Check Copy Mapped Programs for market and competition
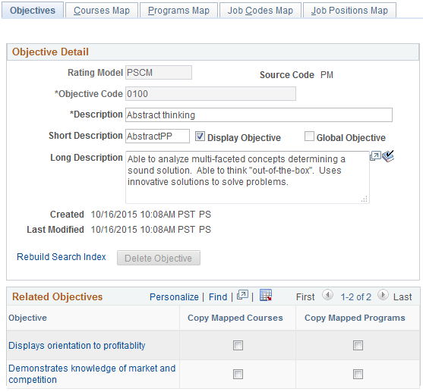 [x=358, y=374]
